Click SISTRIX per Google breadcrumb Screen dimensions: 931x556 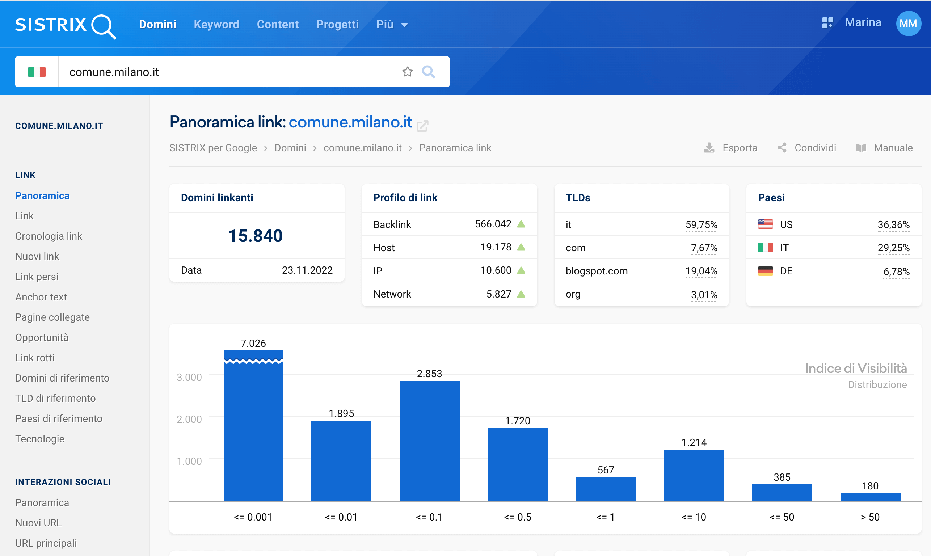pos(213,148)
